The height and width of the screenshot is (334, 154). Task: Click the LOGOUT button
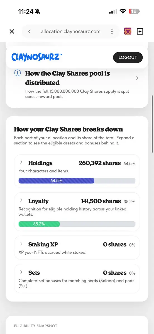[x=128, y=58]
